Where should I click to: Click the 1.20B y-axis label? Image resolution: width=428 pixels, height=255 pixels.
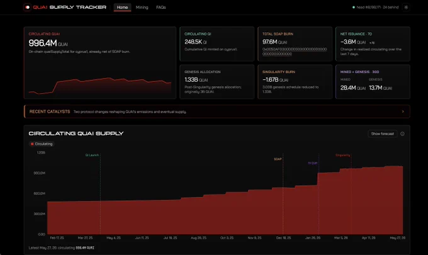tap(41, 152)
